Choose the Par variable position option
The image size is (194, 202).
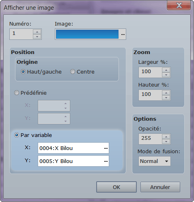17,135
